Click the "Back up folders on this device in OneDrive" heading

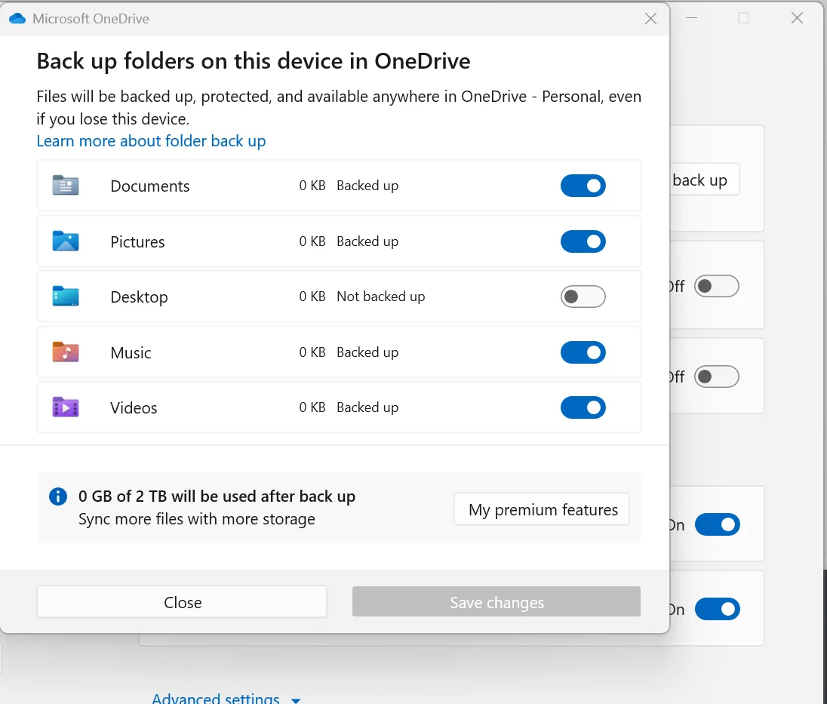(x=254, y=61)
